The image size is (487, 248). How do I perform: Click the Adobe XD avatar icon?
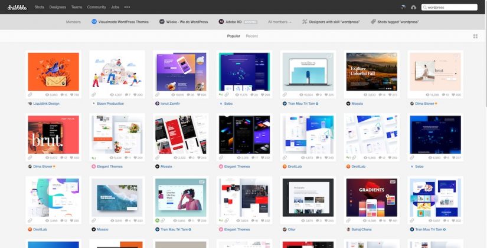point(221,22)
